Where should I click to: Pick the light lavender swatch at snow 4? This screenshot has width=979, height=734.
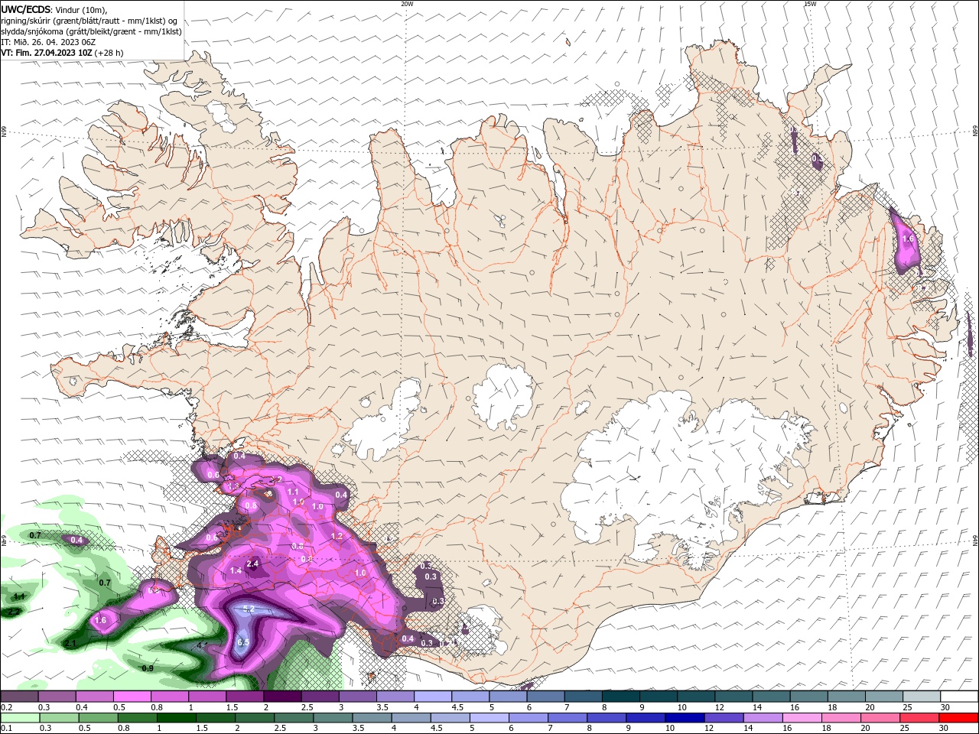pyautogui.click(x=432, y=697)
